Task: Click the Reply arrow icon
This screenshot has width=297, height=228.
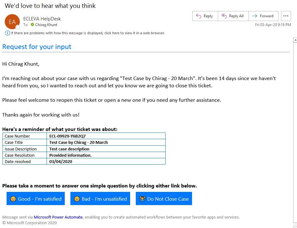Action: pyautogui.click(x=199, y=16)
